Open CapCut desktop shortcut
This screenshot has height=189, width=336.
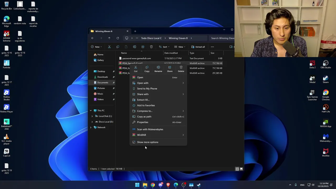pos(7,153)
